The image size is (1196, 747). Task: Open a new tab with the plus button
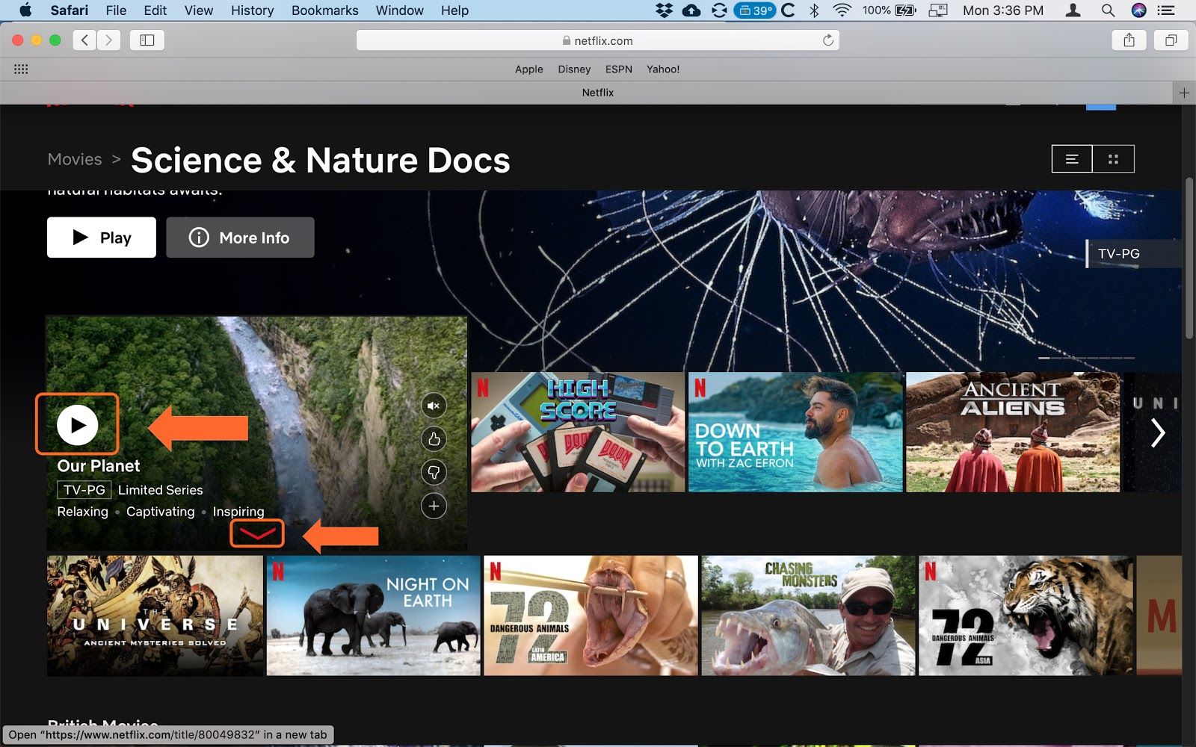coord(1184,93)
